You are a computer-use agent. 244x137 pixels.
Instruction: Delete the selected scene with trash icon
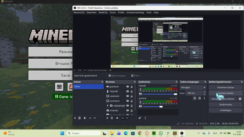79,118
